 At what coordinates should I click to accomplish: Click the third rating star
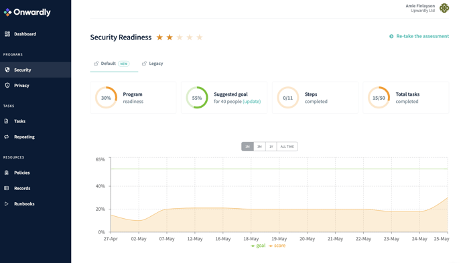pos(180,37)
